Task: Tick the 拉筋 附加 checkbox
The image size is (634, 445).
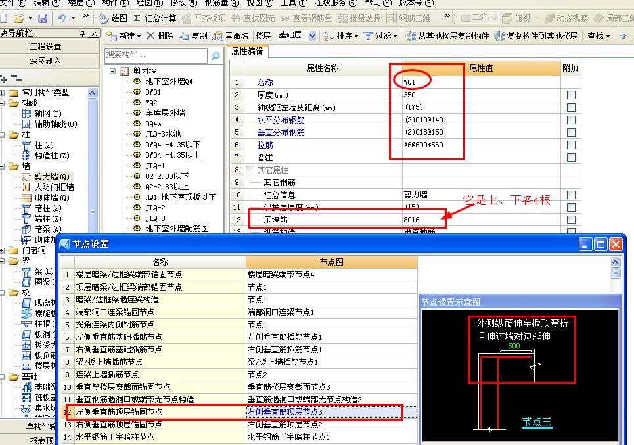Action: 571,145
